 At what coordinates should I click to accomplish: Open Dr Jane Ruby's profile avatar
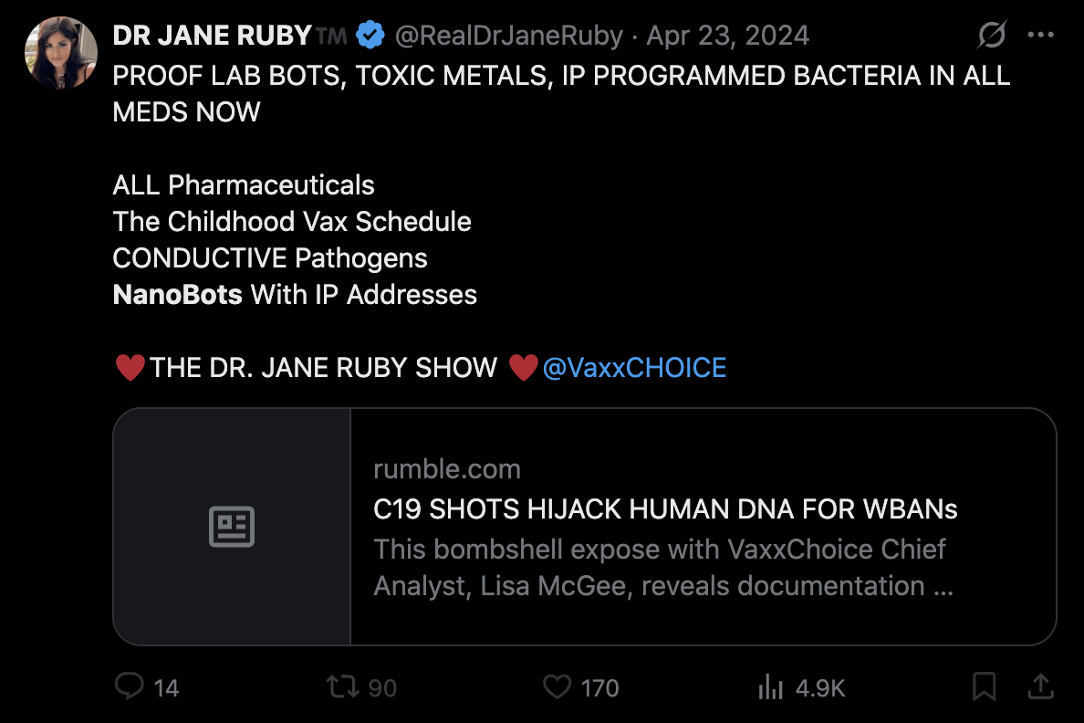(x=61, y=52)
